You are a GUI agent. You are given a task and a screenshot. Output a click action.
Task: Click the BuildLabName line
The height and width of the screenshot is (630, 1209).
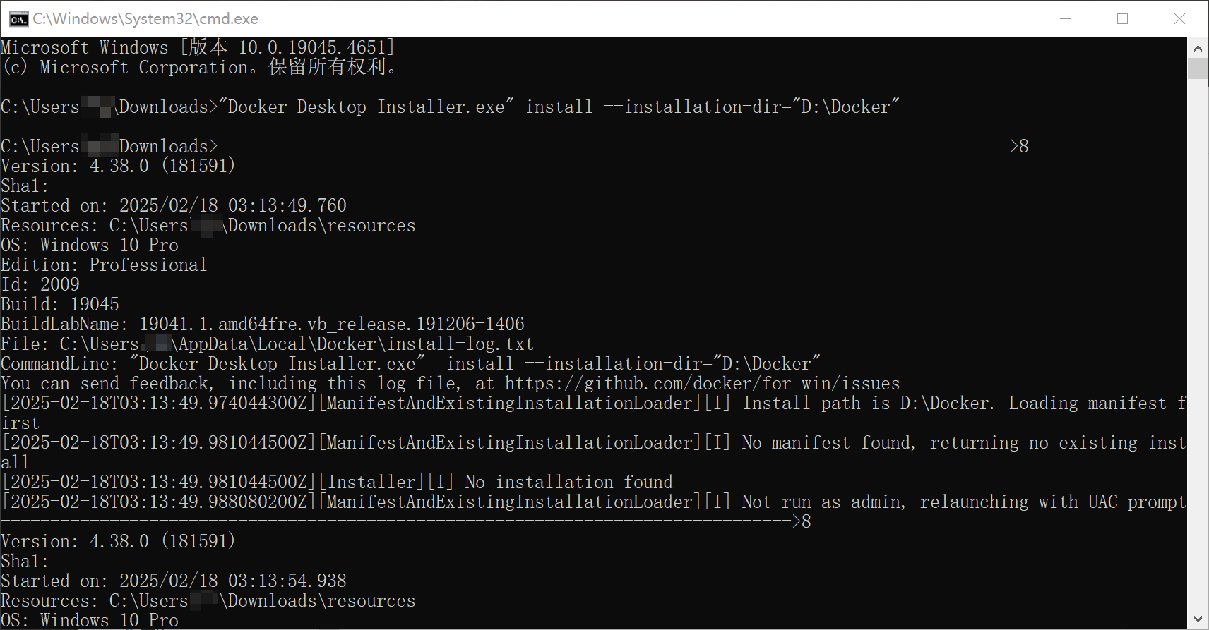pyautogui.click(x=263, y=325)
